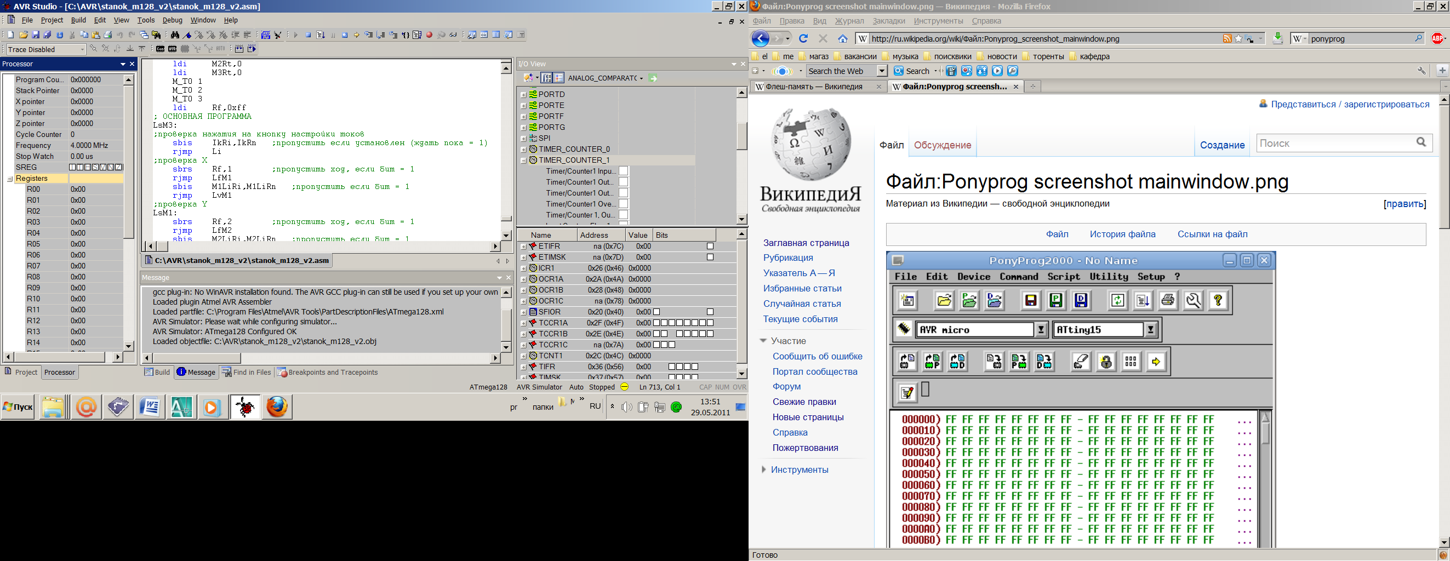Click the Reset blue arrow debug icon
Viewport: 1450px width, 561px height.
[x=345, y=35]
